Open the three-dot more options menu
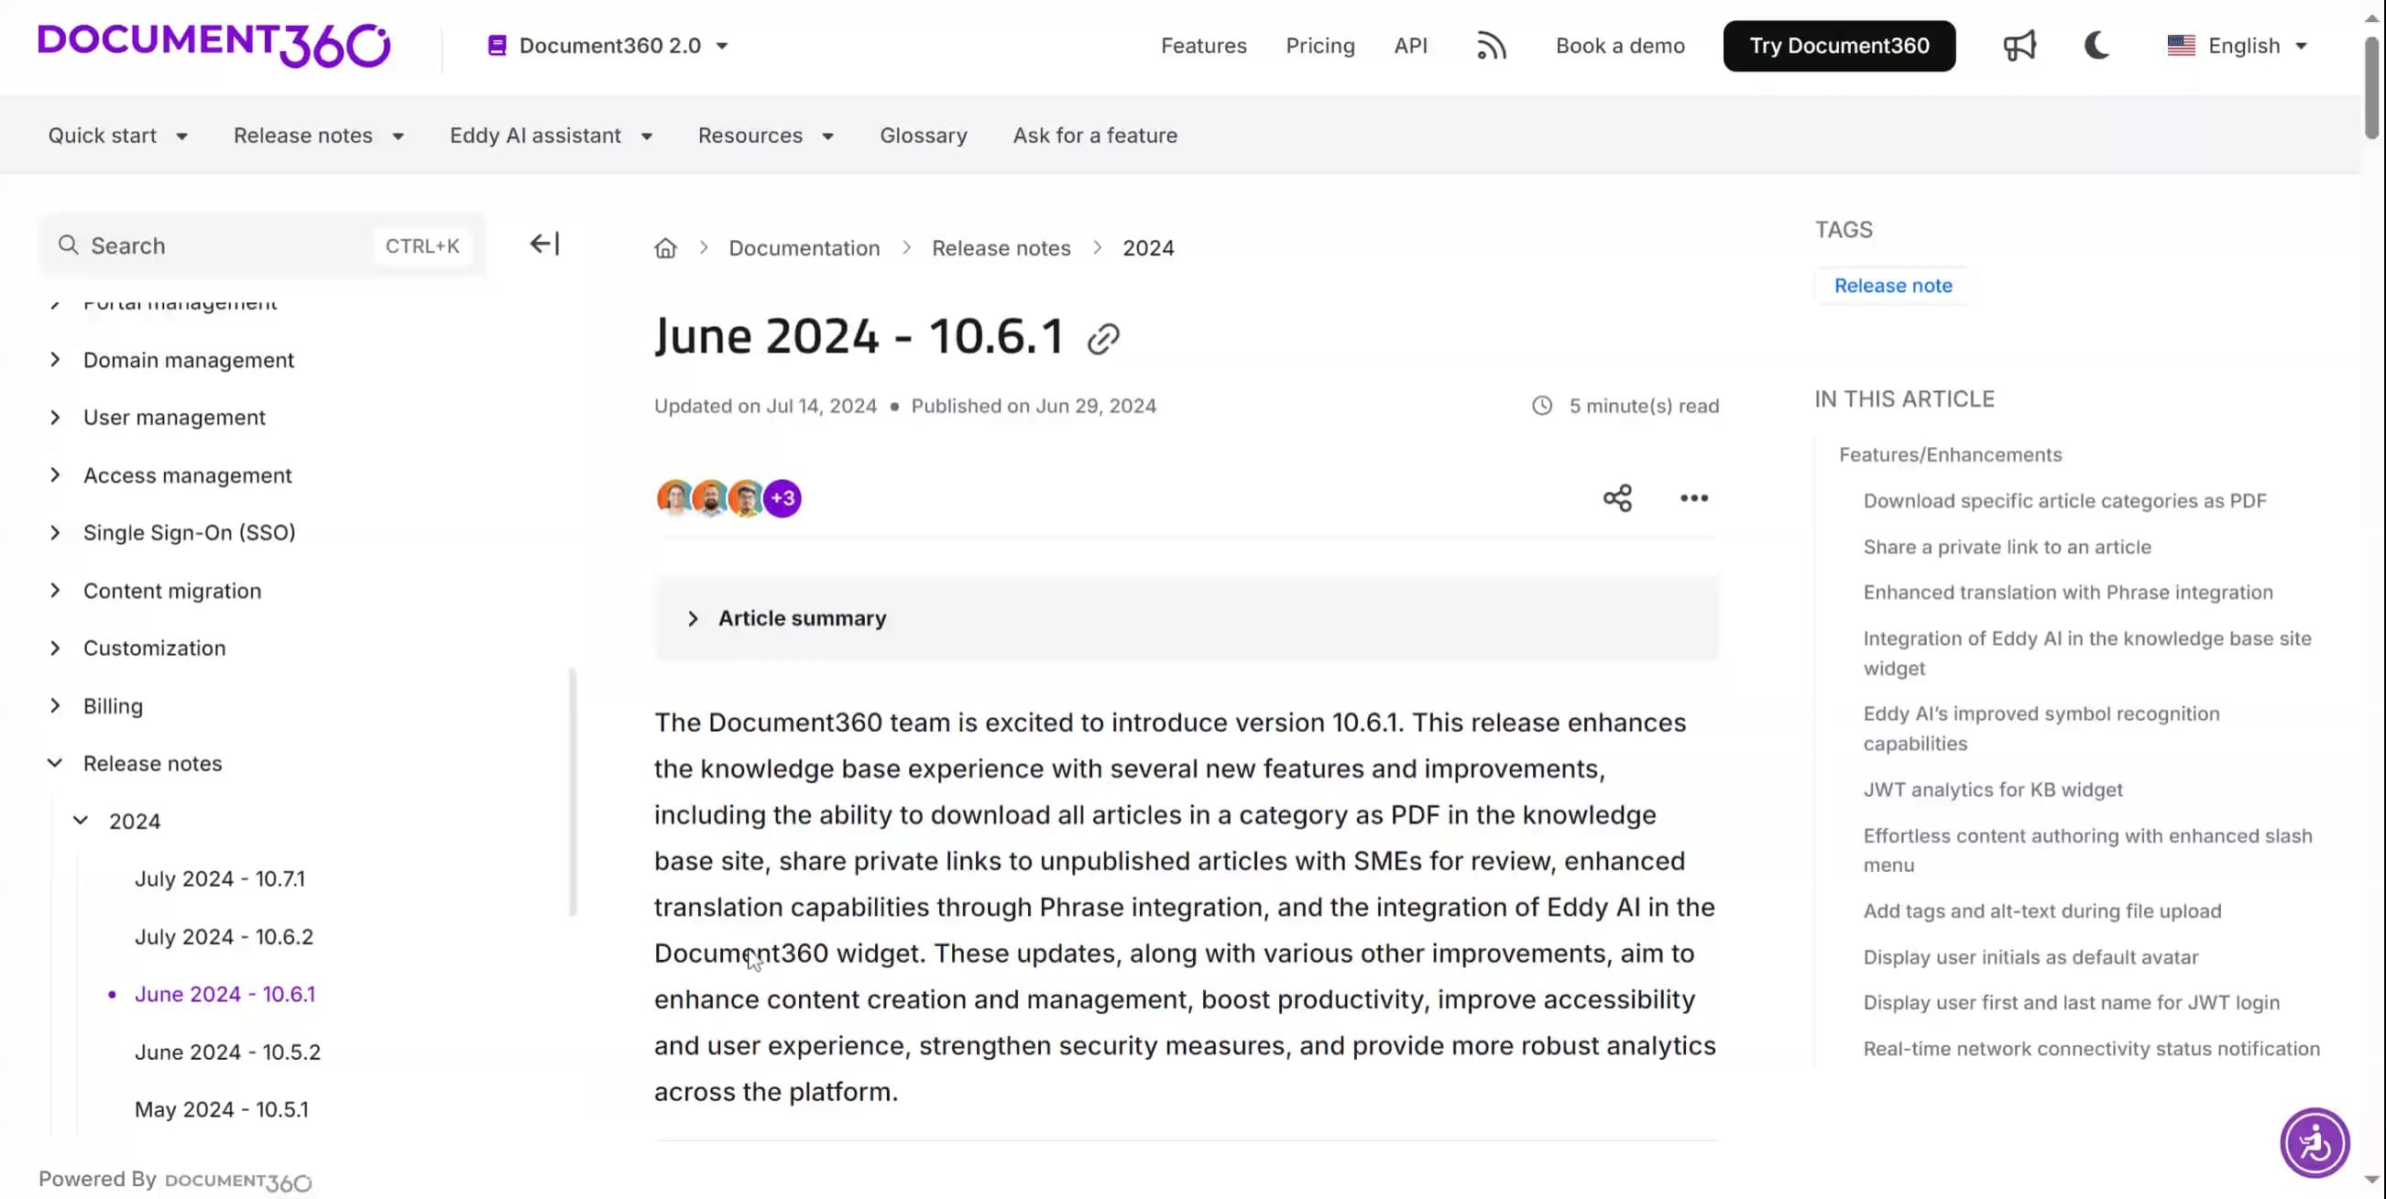 click(1694, 498)
